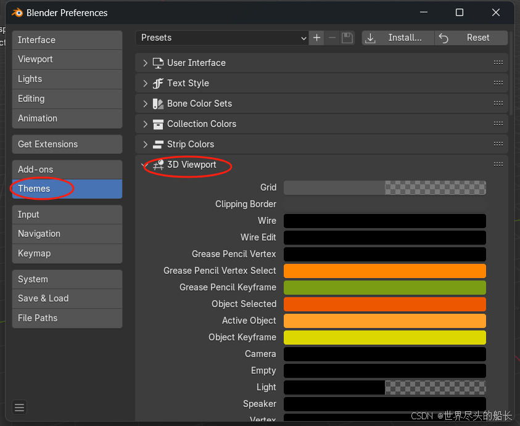
Task: Save theme preset with floppy disk icon
Action: (347, 38)
